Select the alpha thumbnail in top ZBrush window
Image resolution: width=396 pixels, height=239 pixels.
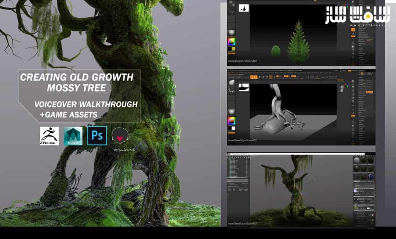tap(244, 8)
